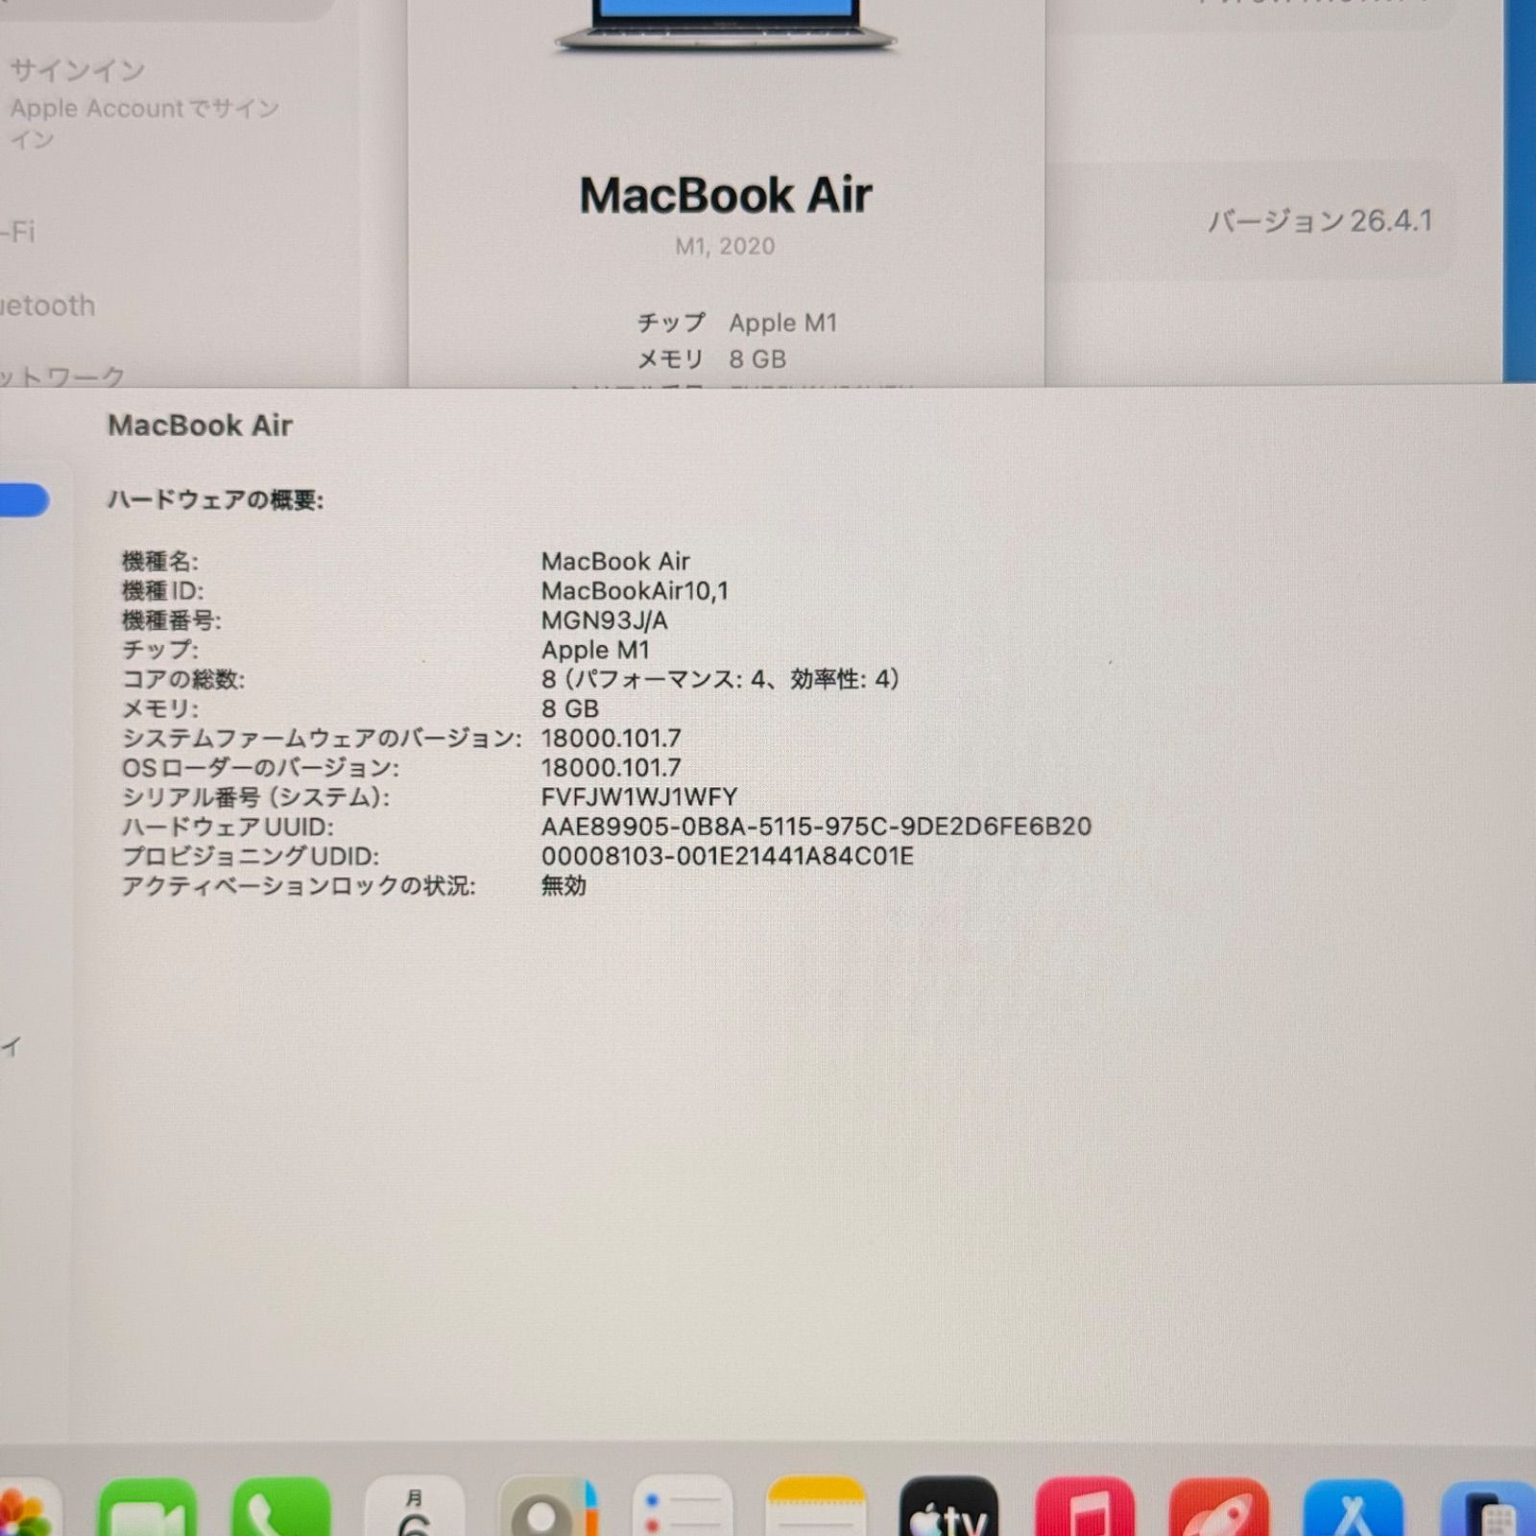Open the iPhone Mirroring dock icon
Viewport: 1536px width, 1536px height.
(x=1490, y=1509)
